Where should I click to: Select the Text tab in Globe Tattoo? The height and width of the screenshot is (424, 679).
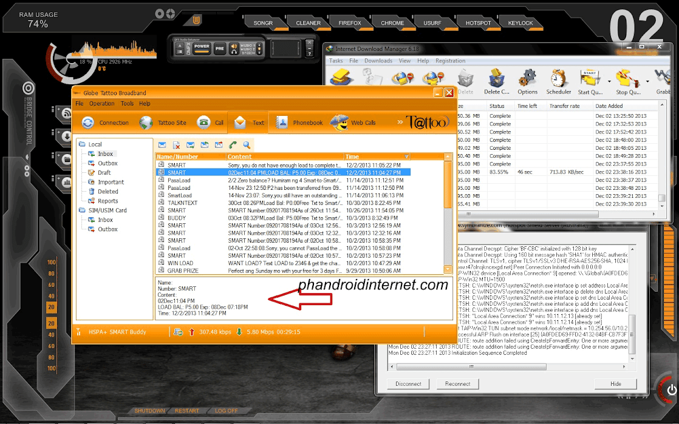[x=248, y=123]
